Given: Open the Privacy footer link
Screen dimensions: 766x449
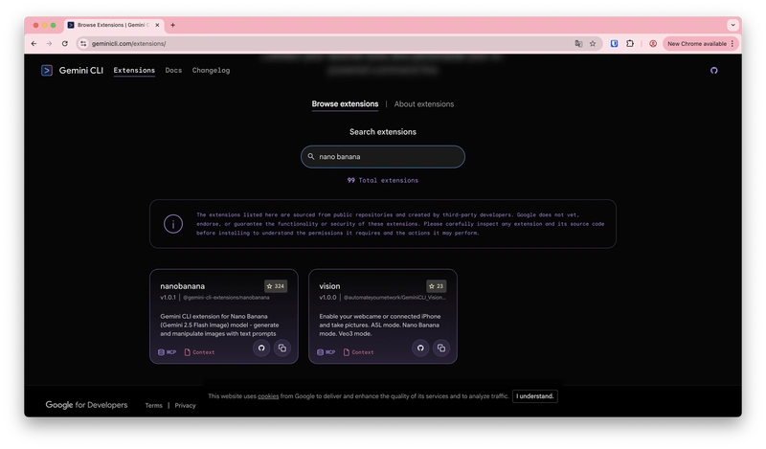Looking at the screenshot, I should (x=185, y=406).
